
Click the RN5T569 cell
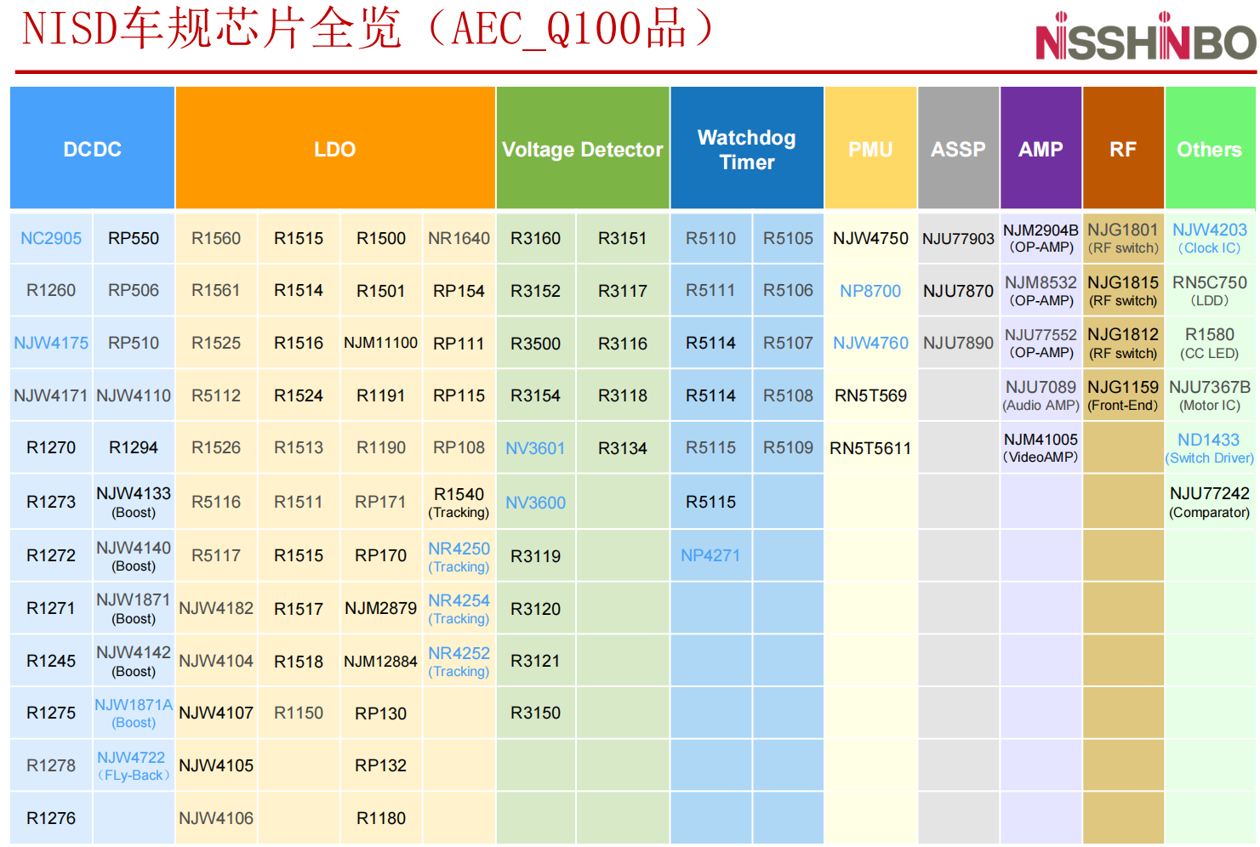tap(870, 395)
